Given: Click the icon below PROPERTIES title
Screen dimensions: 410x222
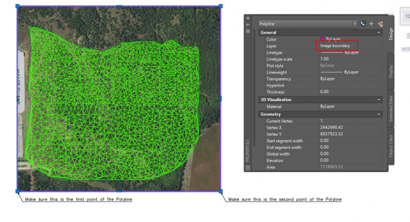Looking at the screenshot, I should click(x=248, y=167).
